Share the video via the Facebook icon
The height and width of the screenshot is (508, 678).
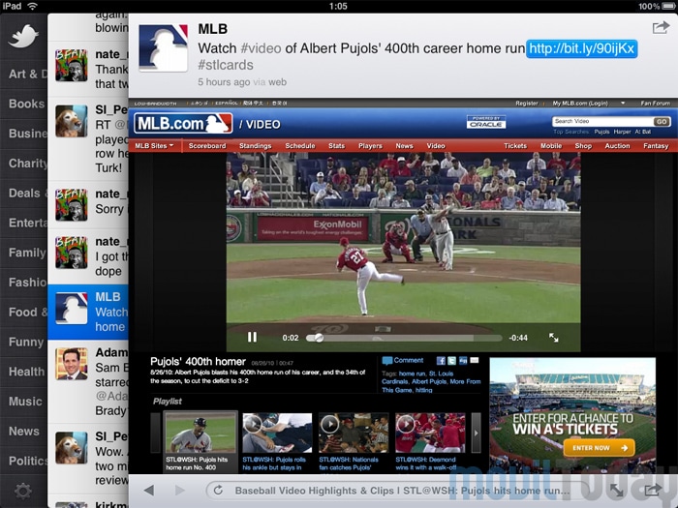442,361
